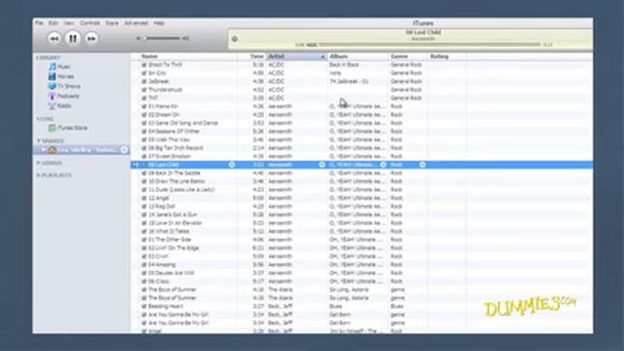Image resolution: width=624 pixels, height=351 pixels.
Task: Uncheck the Thunderstruck song checkbox
Action: click(144, 90)
